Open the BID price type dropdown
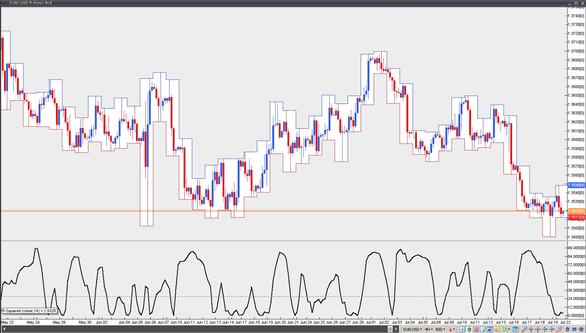The image size is (586, 333). [x=440, y=329]
